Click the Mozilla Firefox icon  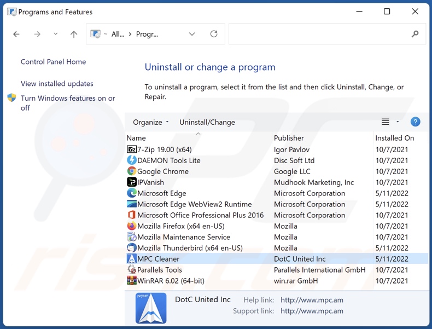coord(132,226)
